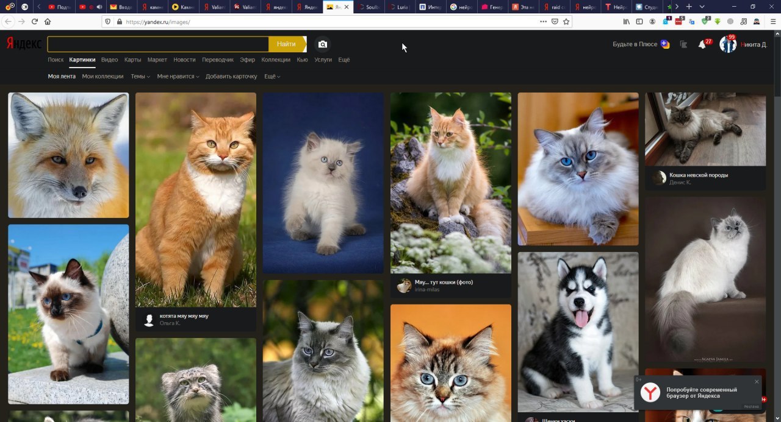Open the Видео service tab
Screen dimensions: 781x422
point(110,60)
